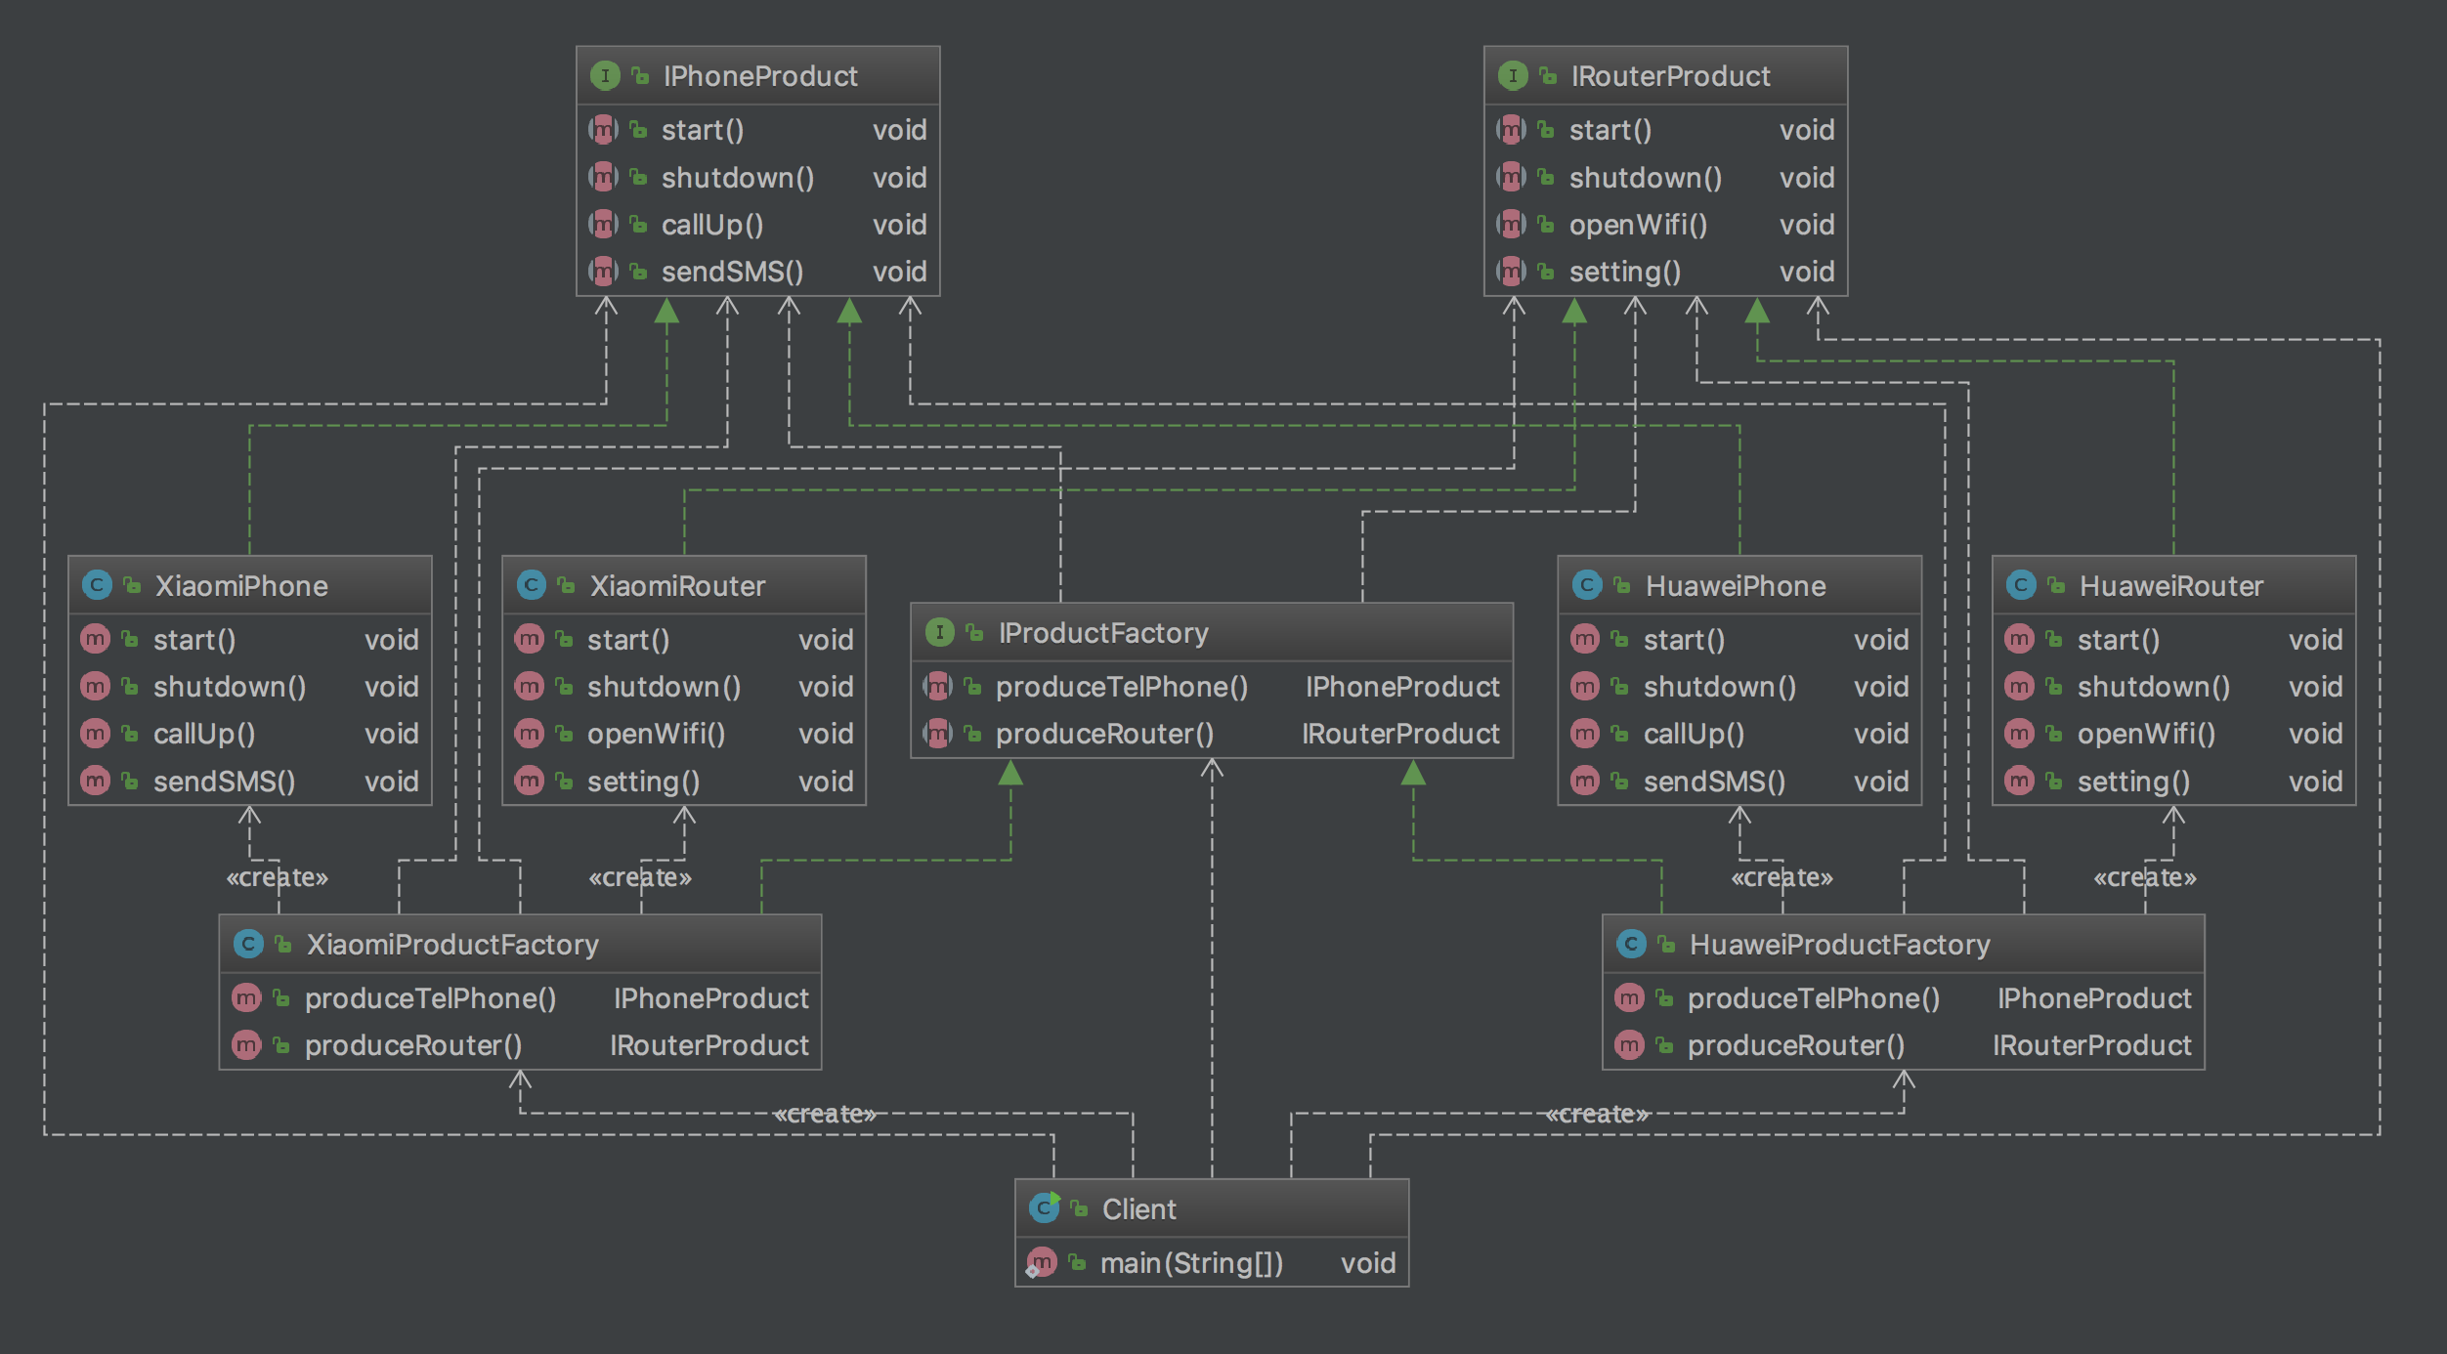Click sendSMS() in XiaomiPhone

pyautogui.click(x=224, y=782)
